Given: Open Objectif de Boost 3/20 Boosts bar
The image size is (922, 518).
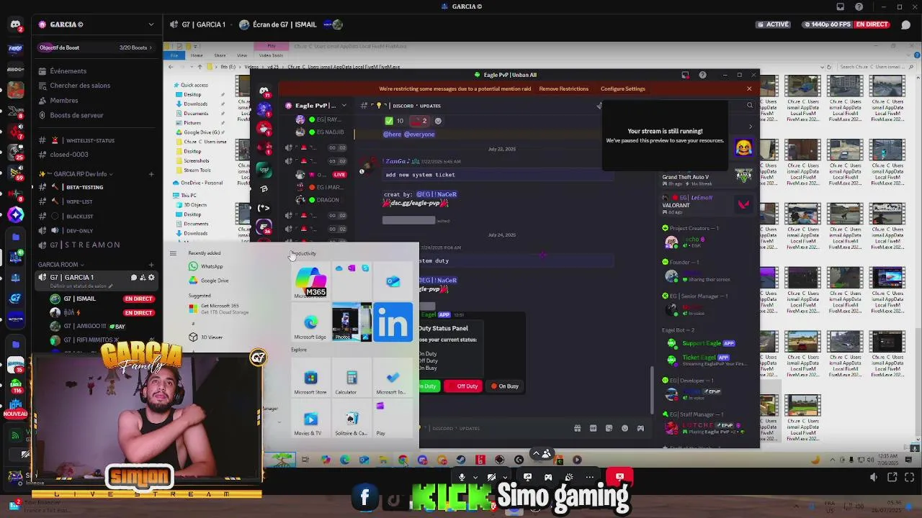Looking at the screenshot, I should (96, 47).
